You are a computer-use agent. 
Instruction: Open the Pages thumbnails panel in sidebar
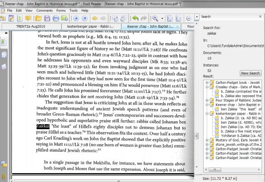coord(4,55)
